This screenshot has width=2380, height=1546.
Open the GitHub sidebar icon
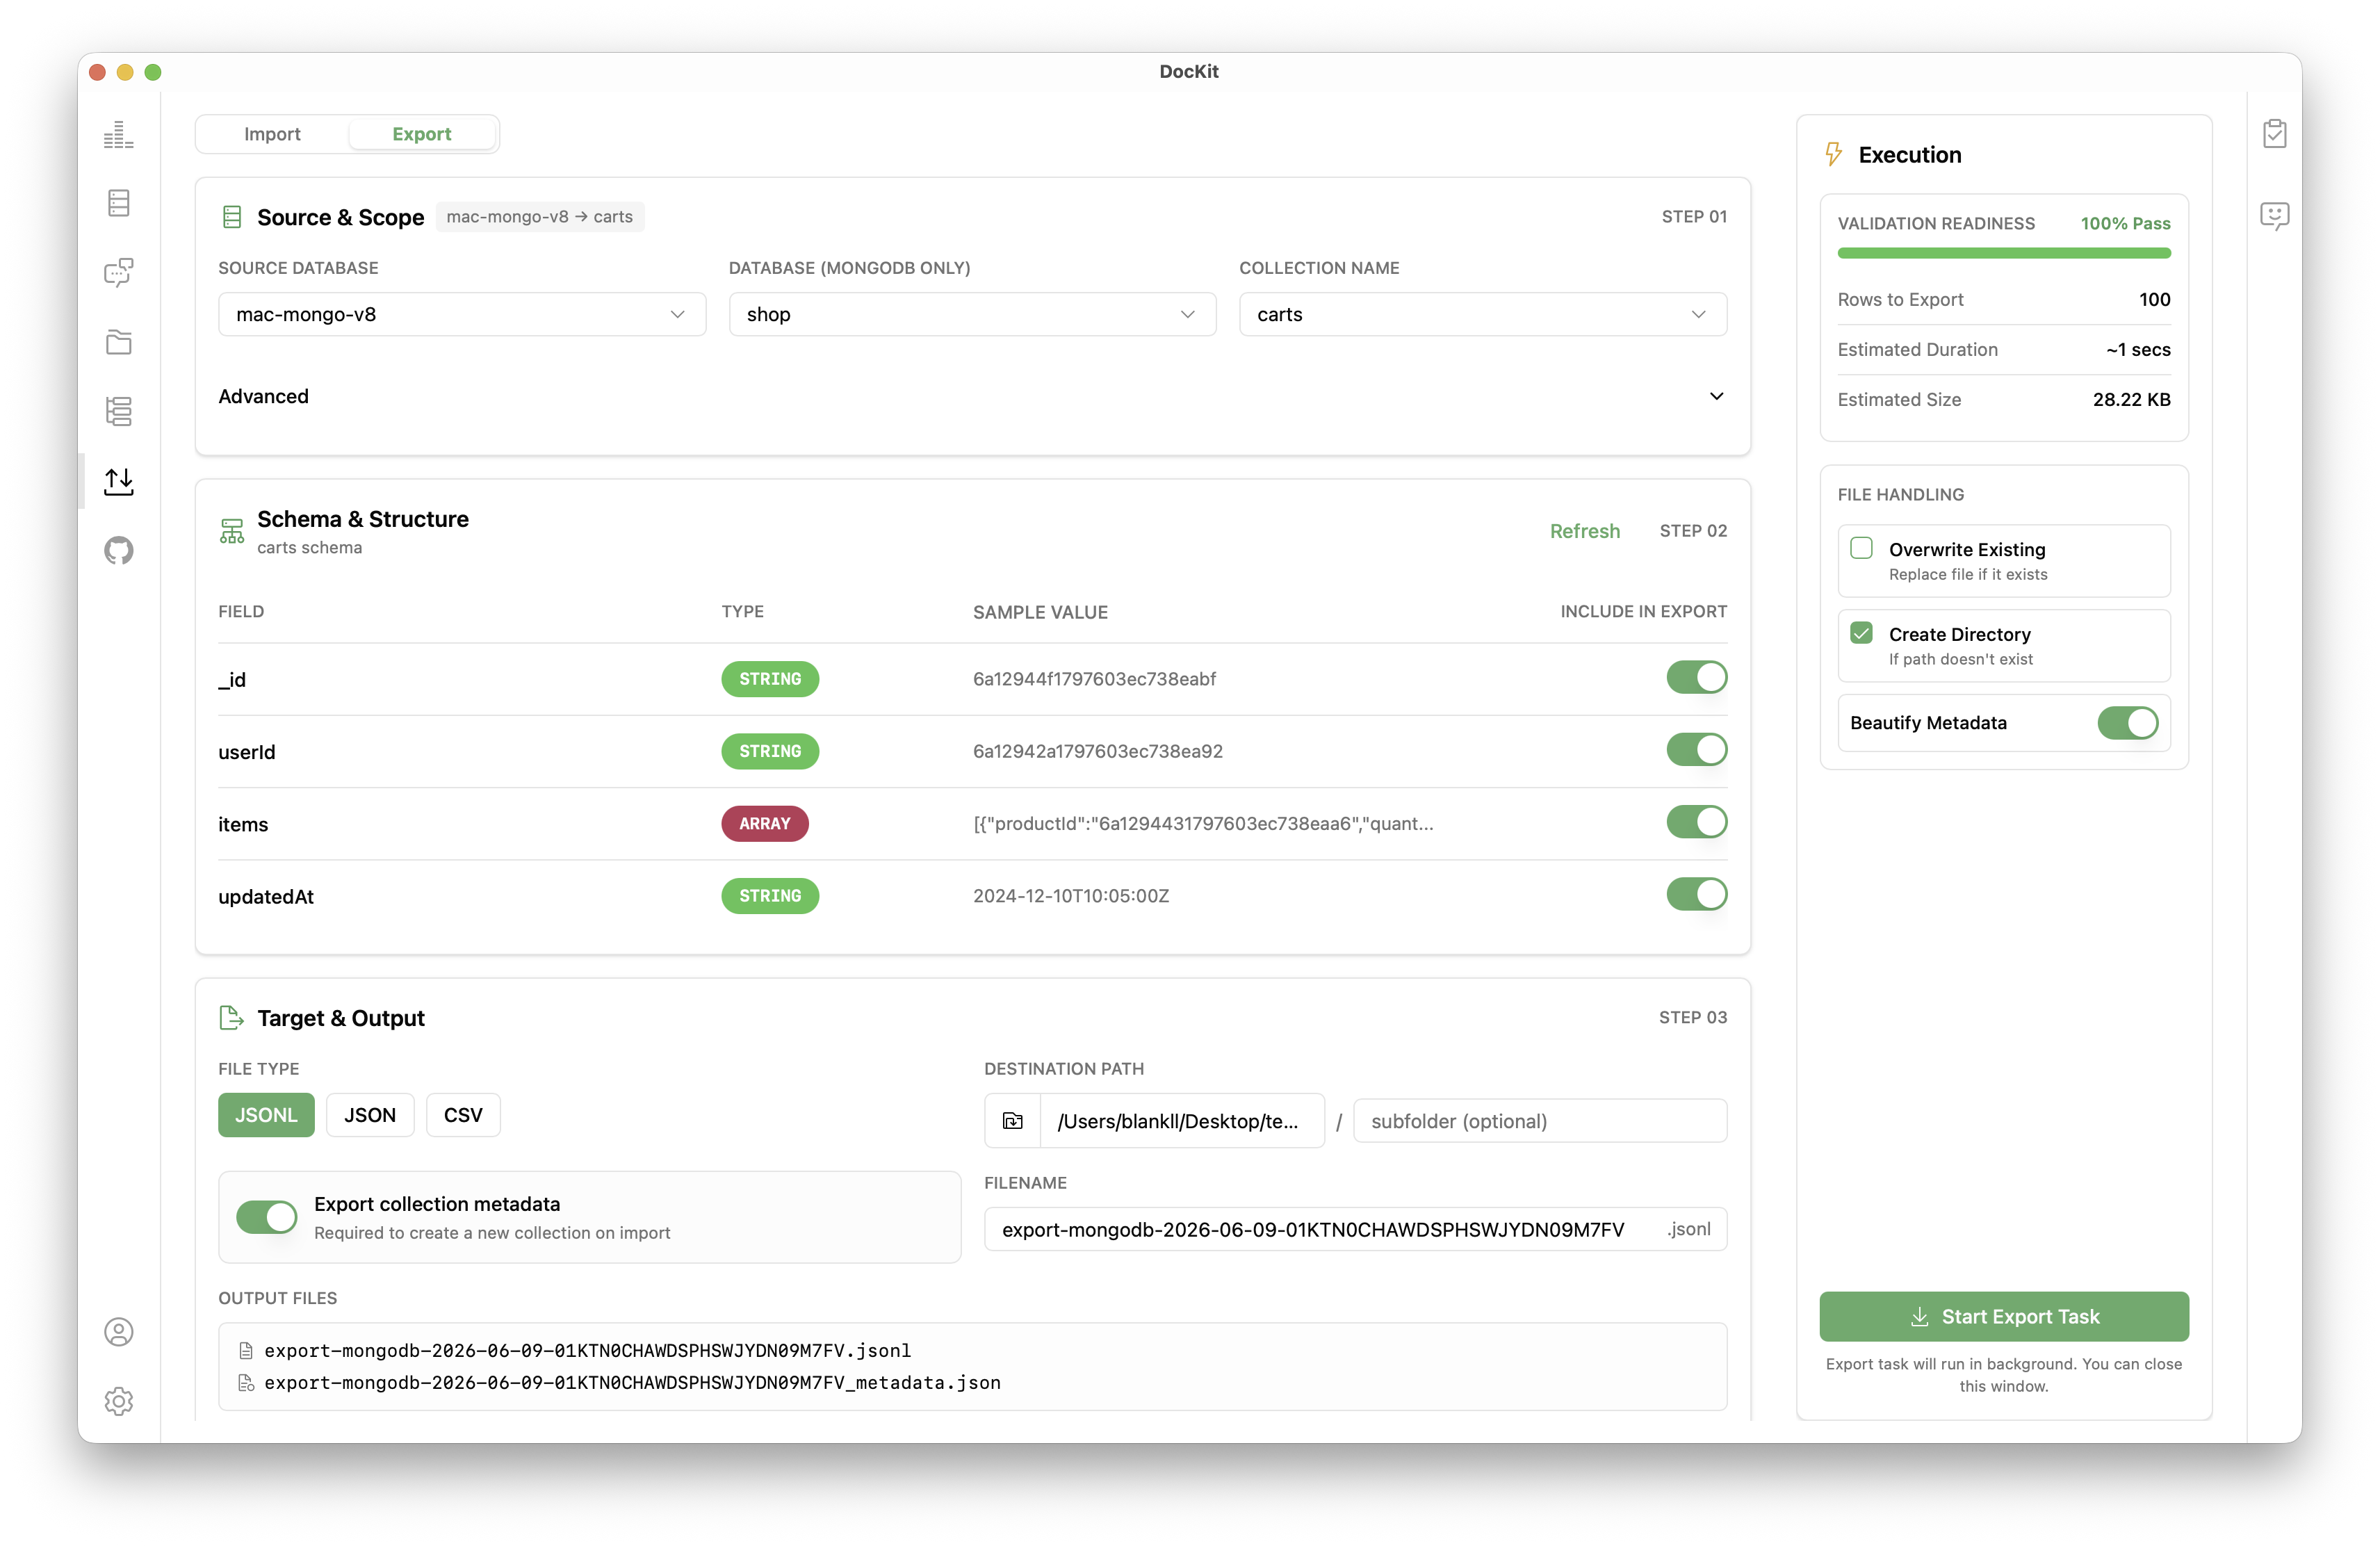[x=118, y=550]
